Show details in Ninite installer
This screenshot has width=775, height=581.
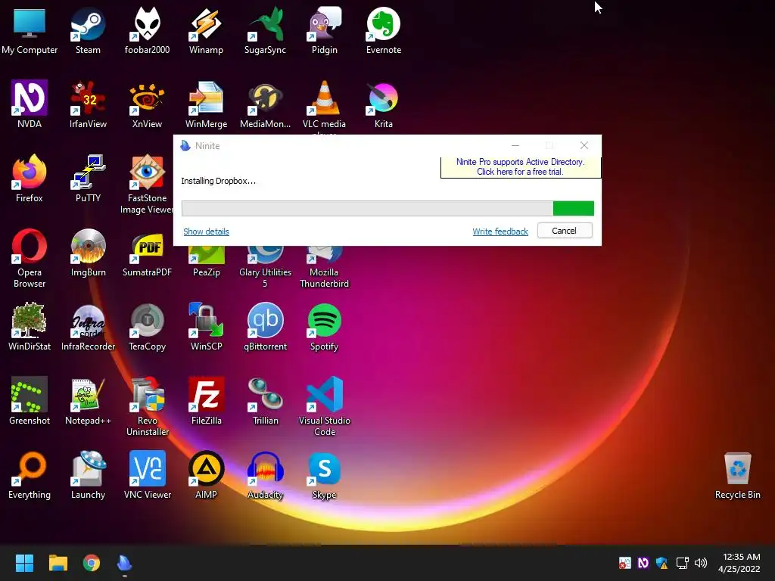[206, 231]
